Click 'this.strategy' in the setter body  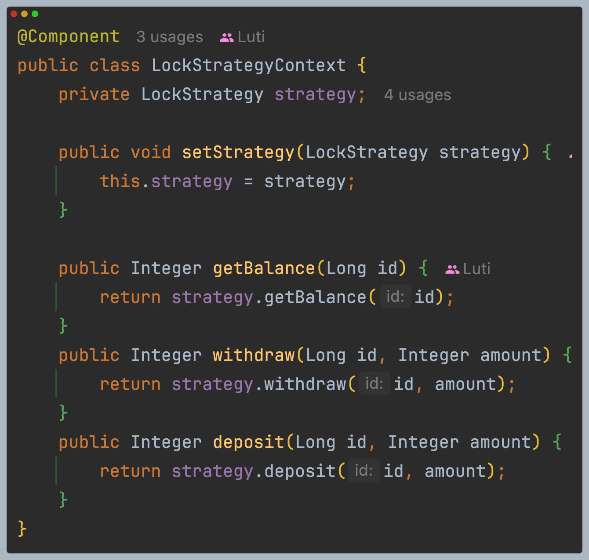pos(166,181)
